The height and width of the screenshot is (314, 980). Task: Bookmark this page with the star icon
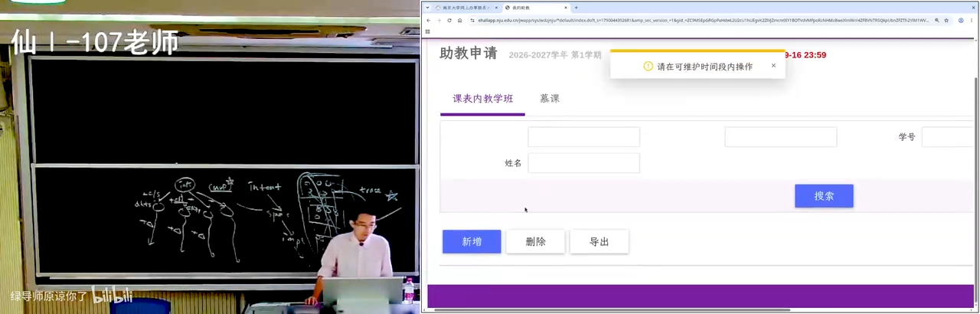pyautogui.click(x=946, y=20)
